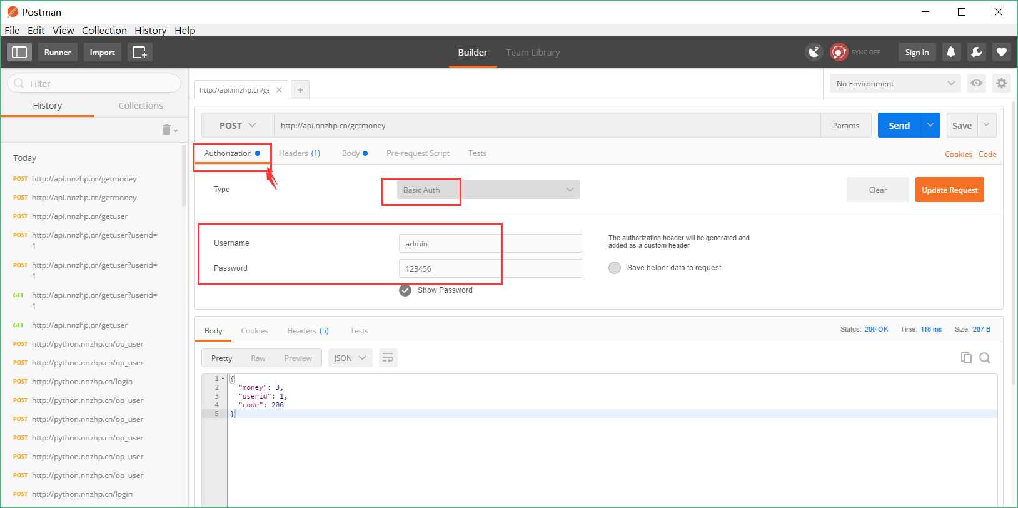The height and width of the screenshot is (508, 1018).
Task: Click the Import button
Action: 102,52
